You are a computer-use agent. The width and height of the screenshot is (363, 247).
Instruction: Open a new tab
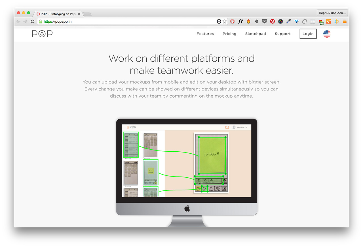[x=87, y=14]
